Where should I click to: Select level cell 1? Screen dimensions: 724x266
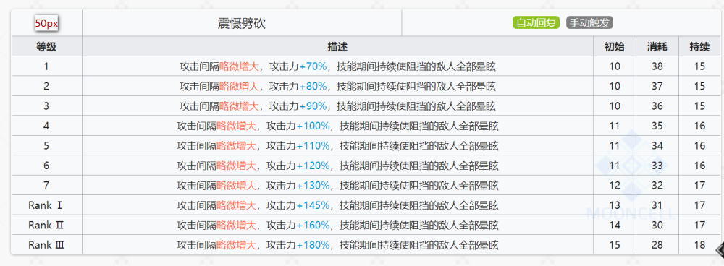pyautogui.click(x=46, y=66)
